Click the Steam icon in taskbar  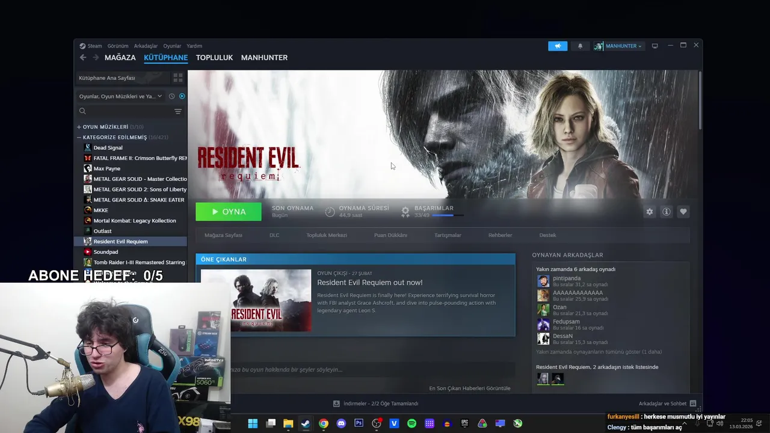click(306, 423)
